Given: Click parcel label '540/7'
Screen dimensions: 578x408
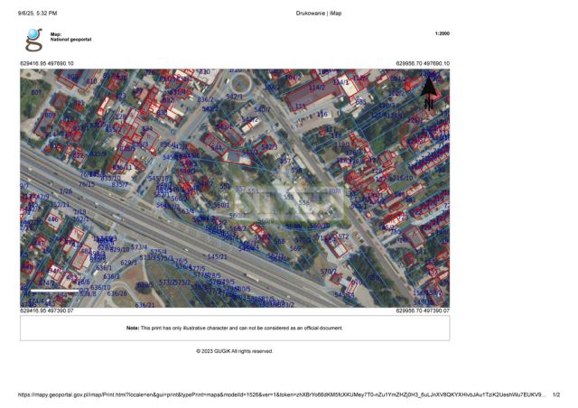Looking at the screenshot, I should (263, 109).
